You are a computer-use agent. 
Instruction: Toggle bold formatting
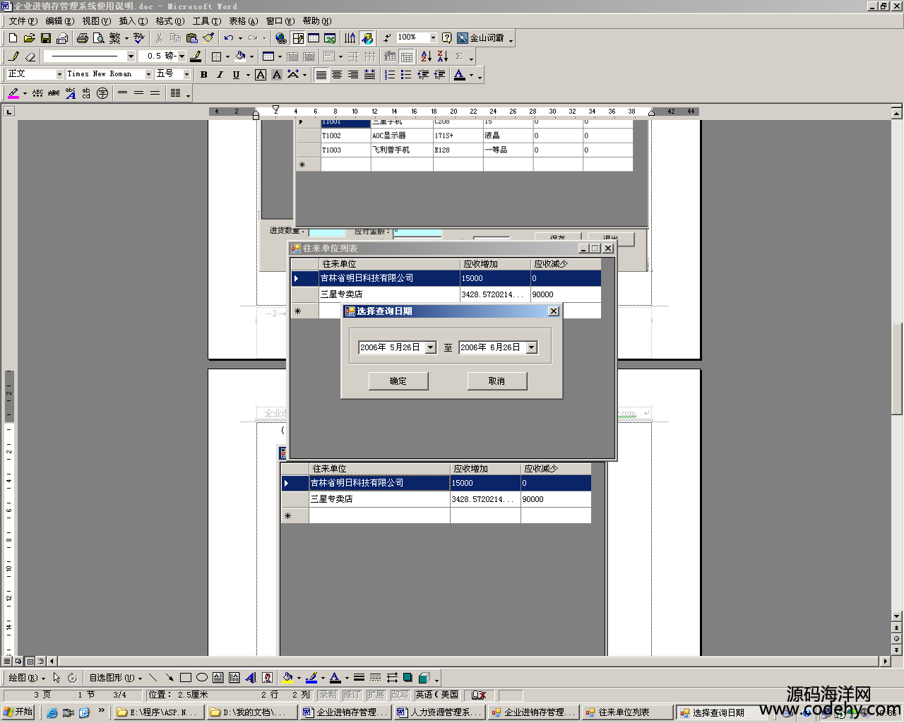click(204, 75)
